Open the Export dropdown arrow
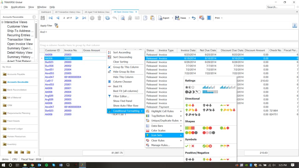Screen dimensions: 299x168 pyautogui.click(x=172, y=18)
